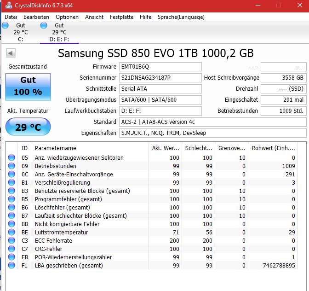309x291 pixels.
Task: Click the blue status orb for drive C:
Action: point(5,25)
